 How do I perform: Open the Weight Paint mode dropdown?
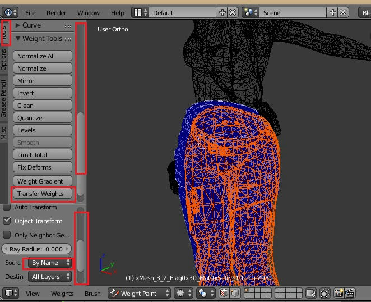[x=139, y=293]
